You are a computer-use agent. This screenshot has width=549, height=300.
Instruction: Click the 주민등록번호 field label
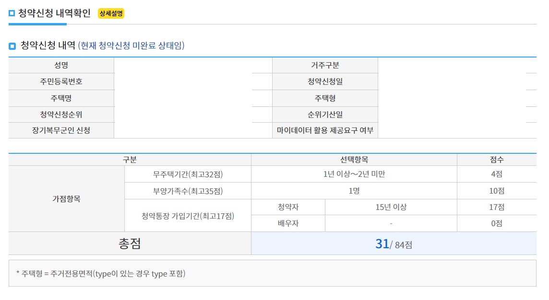pyautogui.click(x=61, y=81)
